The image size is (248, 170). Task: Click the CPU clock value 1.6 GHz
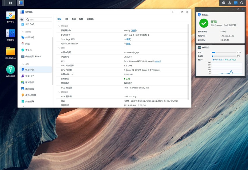click(x=128, y=66)
